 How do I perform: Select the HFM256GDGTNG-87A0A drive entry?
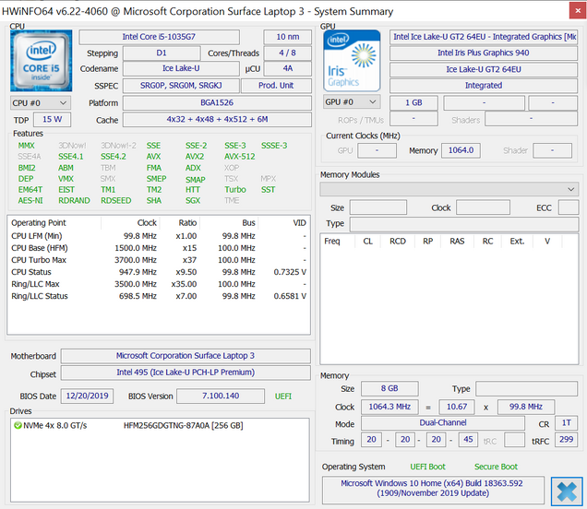click(182, 426)
